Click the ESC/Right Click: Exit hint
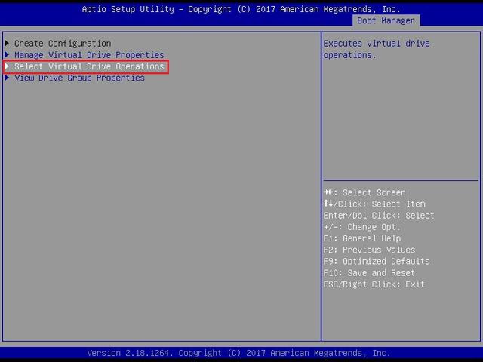 coord(374,284)
